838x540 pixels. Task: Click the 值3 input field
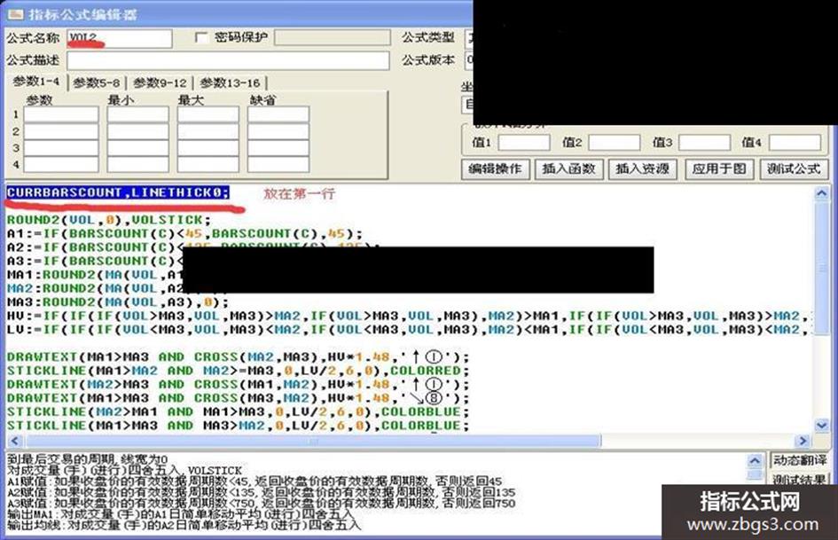704,142
